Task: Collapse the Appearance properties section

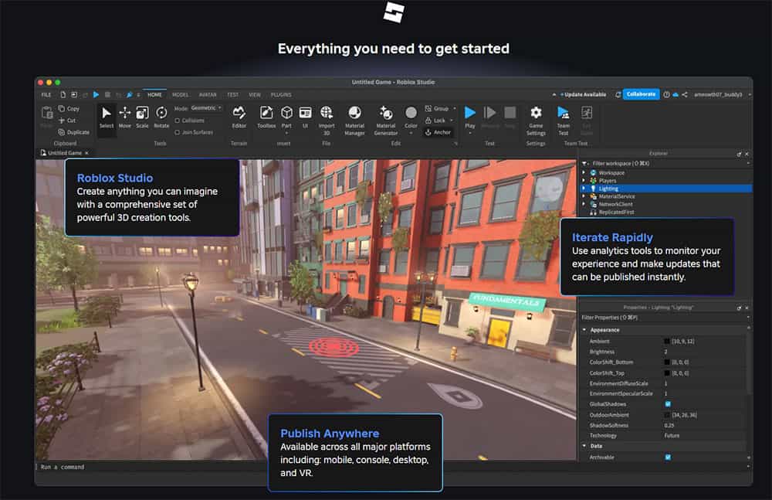Action: (584, 330)
